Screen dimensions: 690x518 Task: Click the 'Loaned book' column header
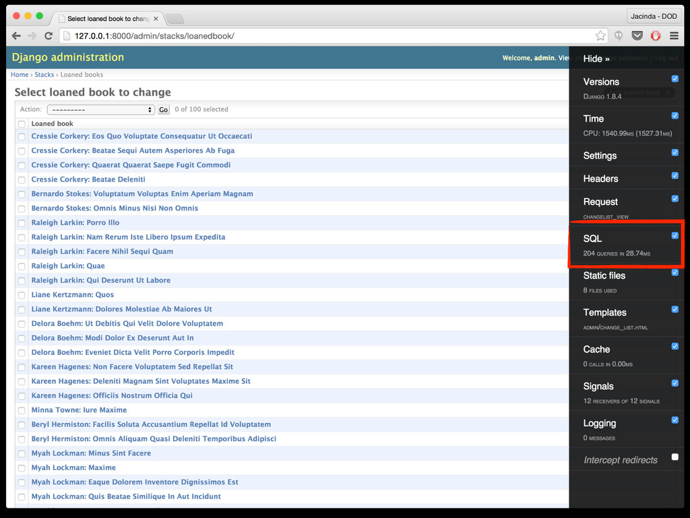(x=52, y=124)
